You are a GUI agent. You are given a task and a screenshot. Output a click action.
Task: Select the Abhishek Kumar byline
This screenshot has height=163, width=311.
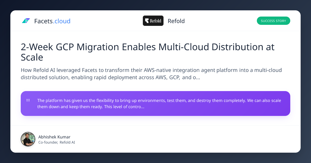(x=54, y=137)
